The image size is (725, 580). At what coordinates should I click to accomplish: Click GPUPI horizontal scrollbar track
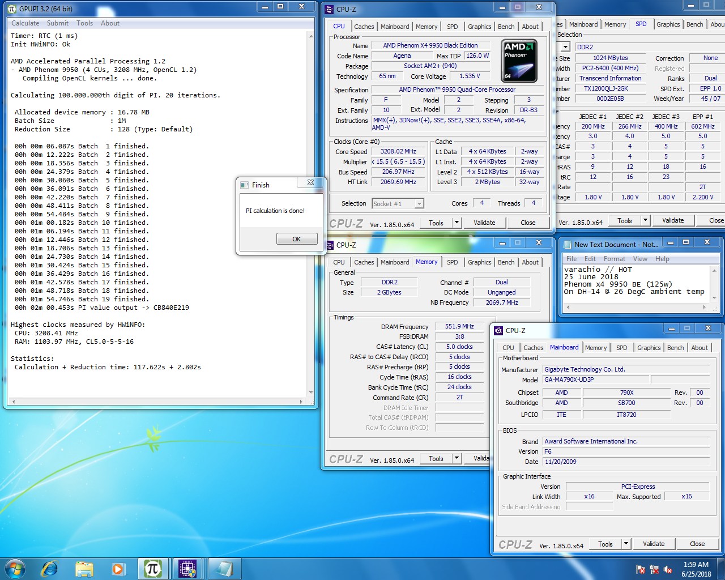[157, 402]
